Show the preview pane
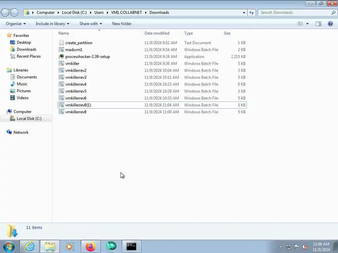Screen dimensions: 338x253 [319, 24]
